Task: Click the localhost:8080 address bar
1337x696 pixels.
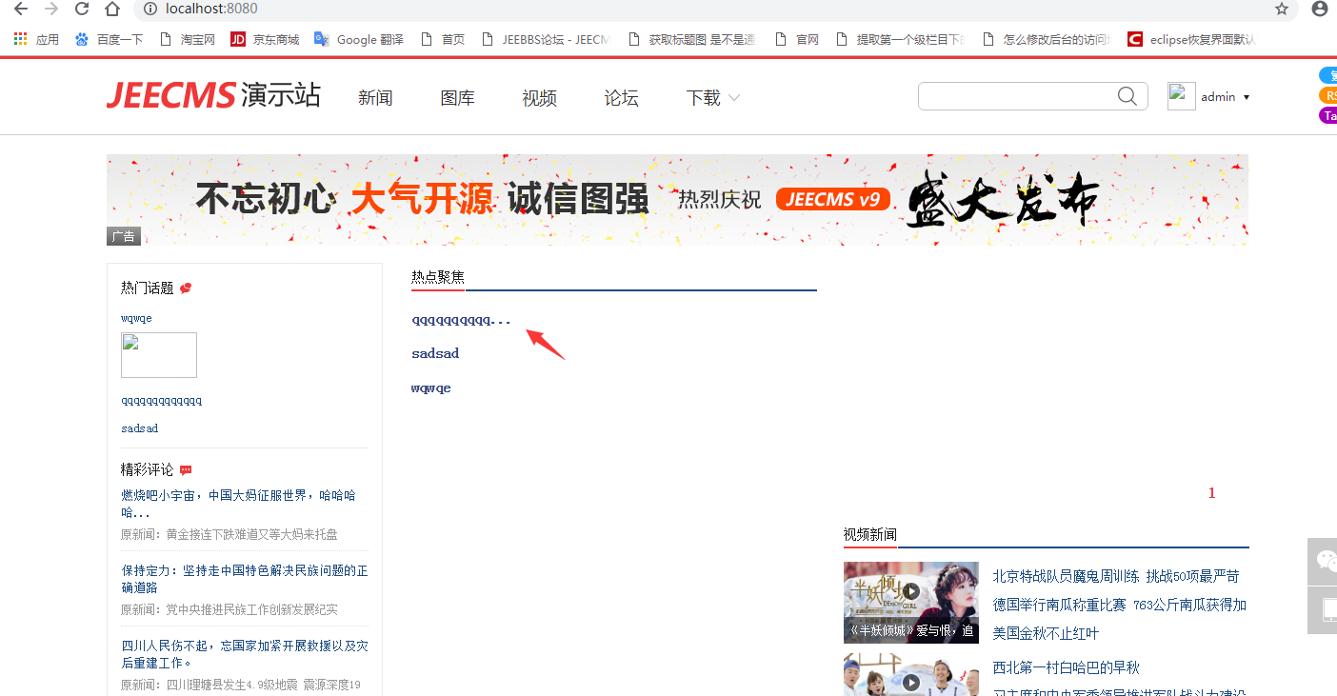Action: [714, 10]
